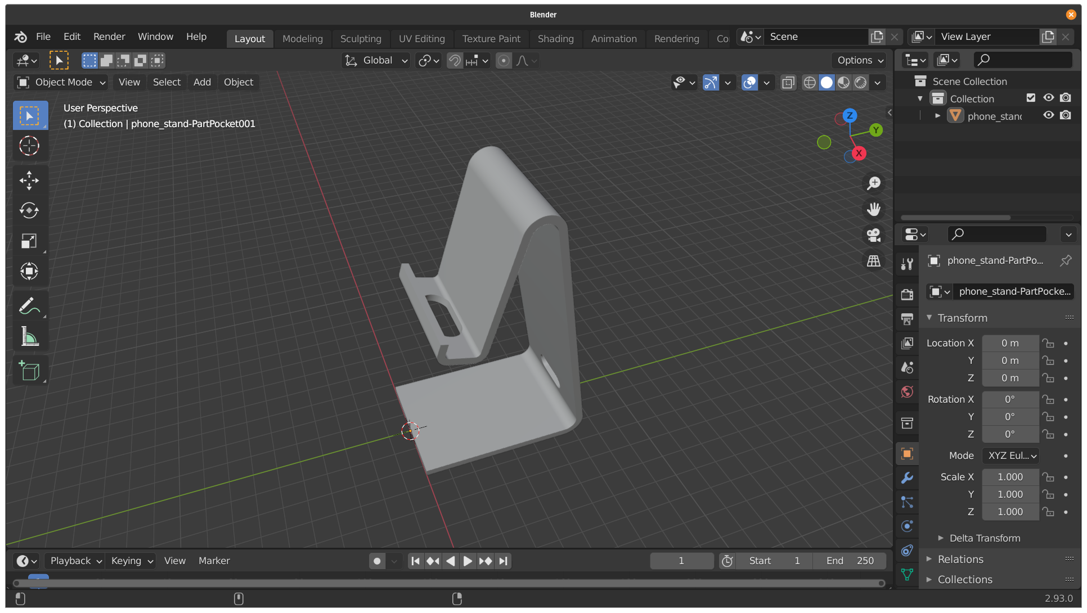Switch to orthographic view grid icon
The image size is (1087, 613).
873,261
